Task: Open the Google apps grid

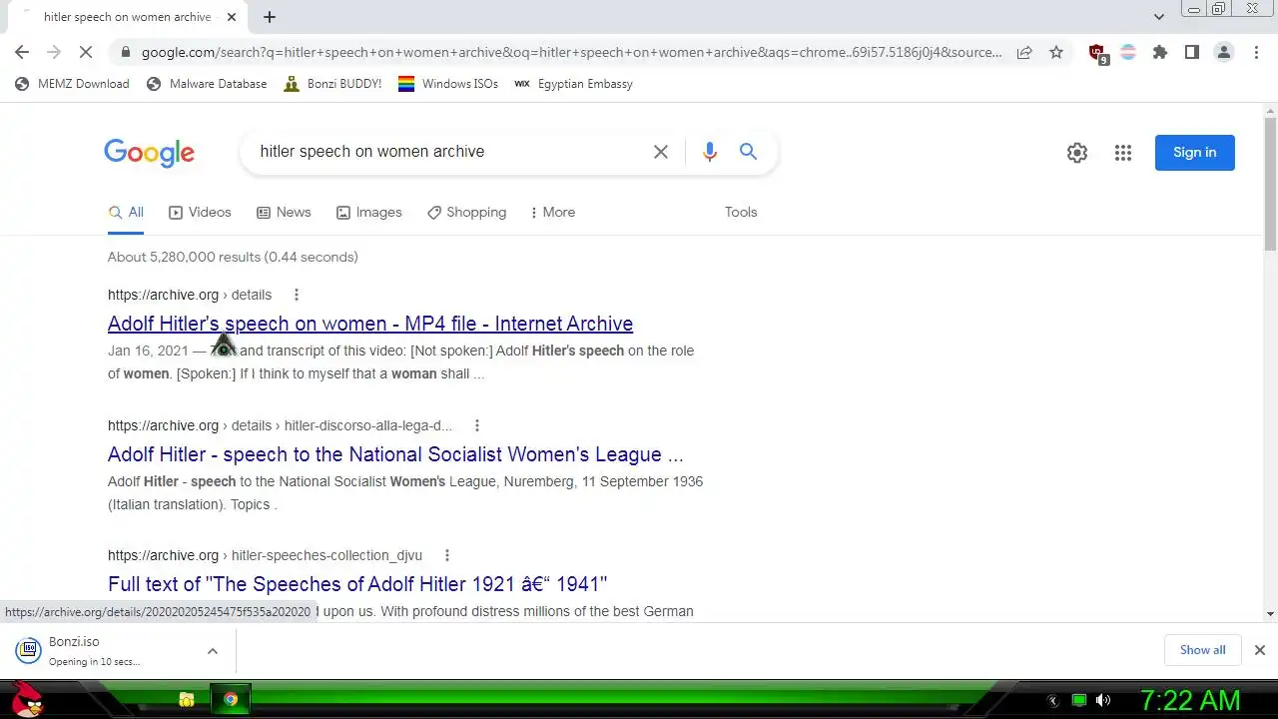Action: [x=1123, y=153]
